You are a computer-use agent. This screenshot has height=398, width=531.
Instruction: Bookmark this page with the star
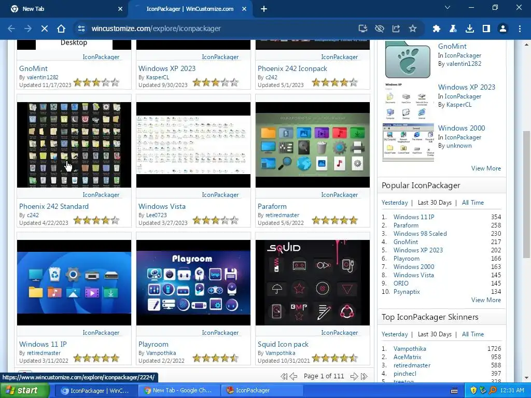[x=412, y=29]
